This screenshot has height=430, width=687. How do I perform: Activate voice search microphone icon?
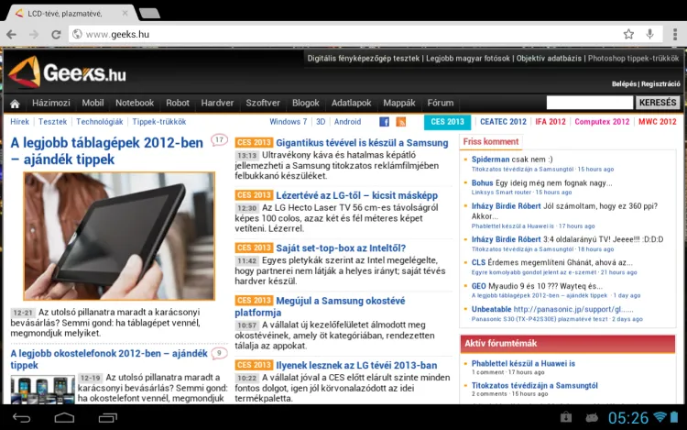pyautogui.click(x=650, y=34)
